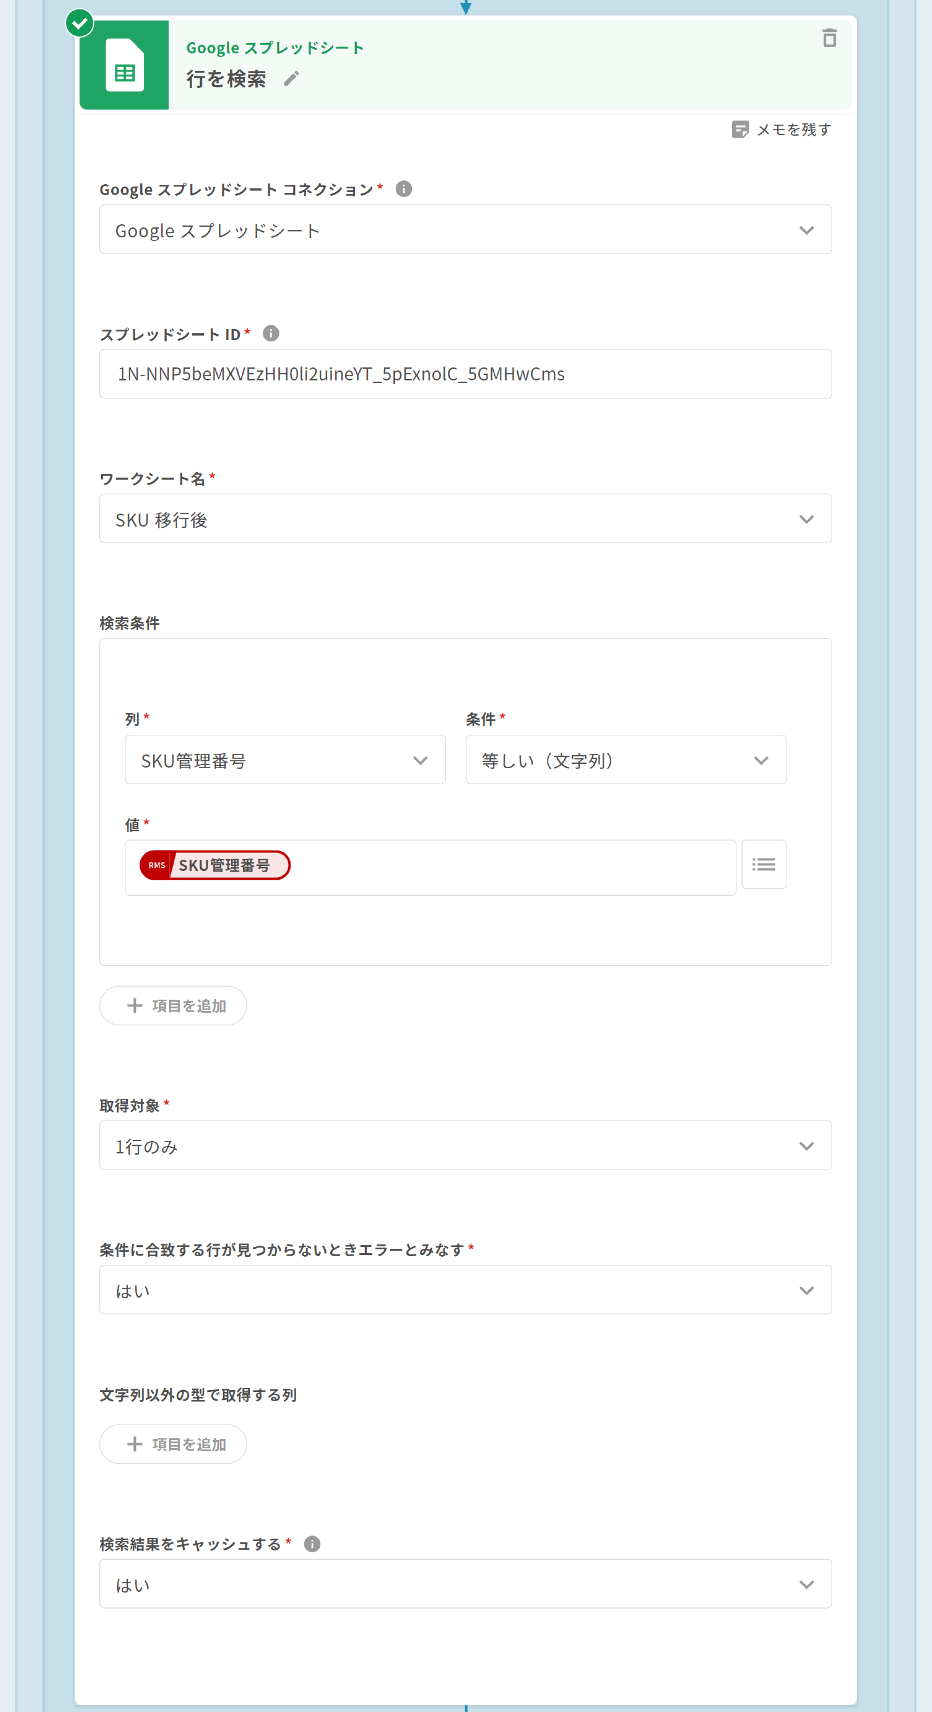The width and height of the screenshot is (932, 1712).
Task: Open the 列 dropdown showing SKU管理番号
Action: (x=285, y=759)
